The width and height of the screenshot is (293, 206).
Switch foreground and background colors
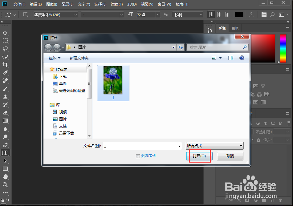7,200
